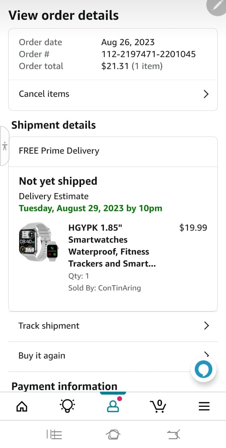This screenshot has width=226, height=448.
Task: Open the shopping cart
Action: (158, 406)
